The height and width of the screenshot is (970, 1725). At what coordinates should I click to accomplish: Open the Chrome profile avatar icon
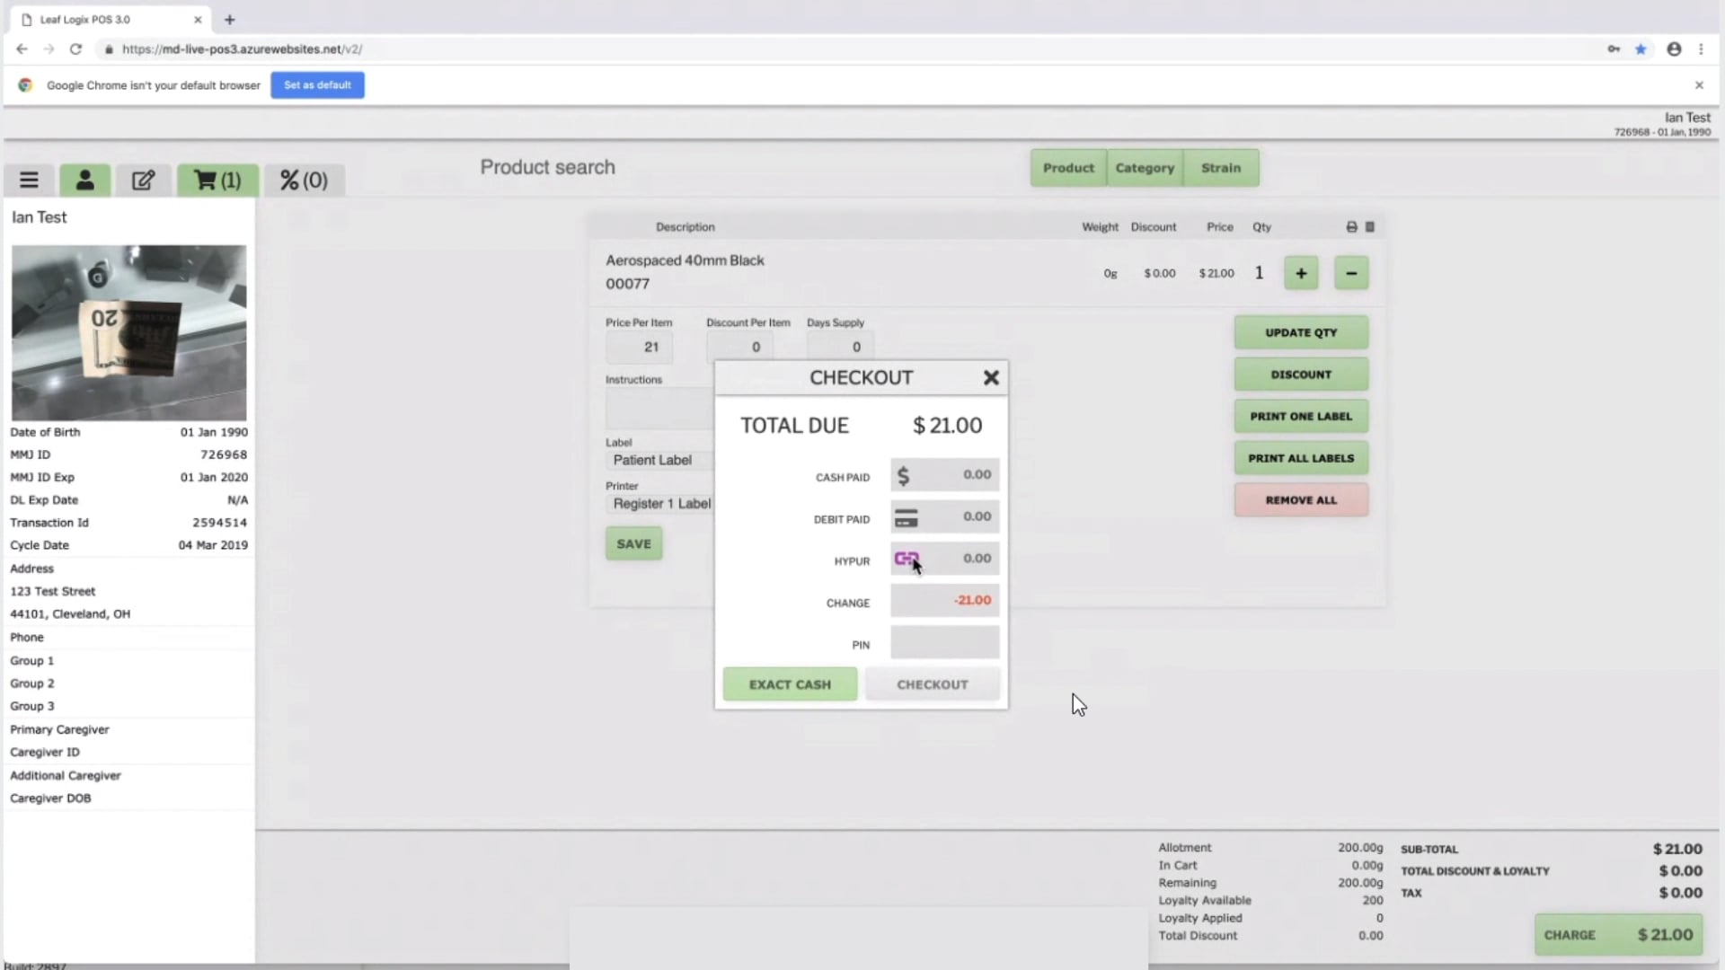(x=1674, y=49)
